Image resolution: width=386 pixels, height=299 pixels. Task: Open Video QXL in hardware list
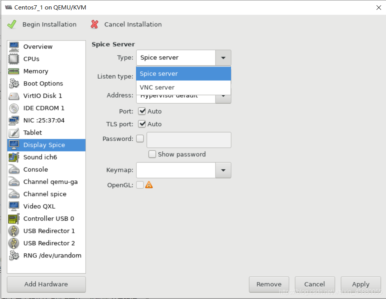tap(47, 206)
